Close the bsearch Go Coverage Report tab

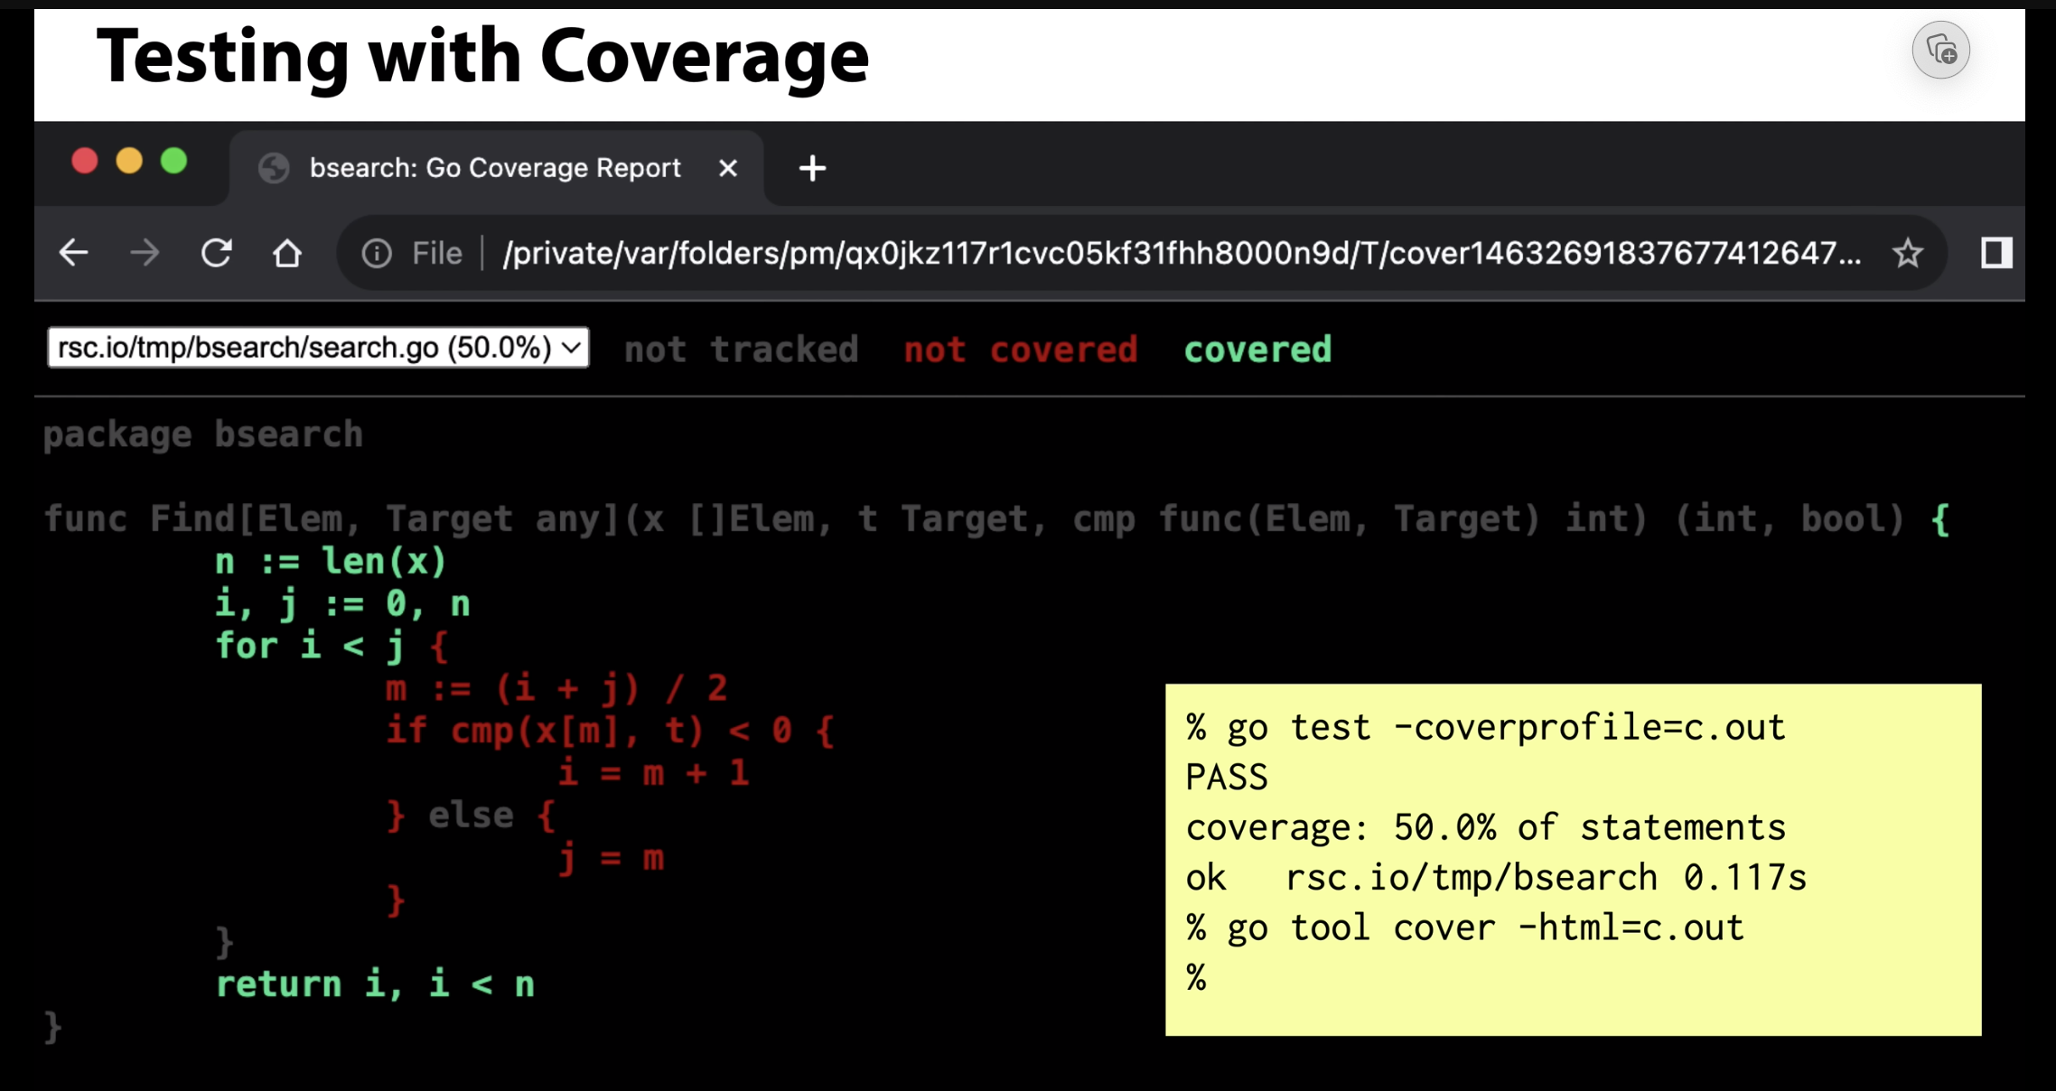[x=728, y=168]
